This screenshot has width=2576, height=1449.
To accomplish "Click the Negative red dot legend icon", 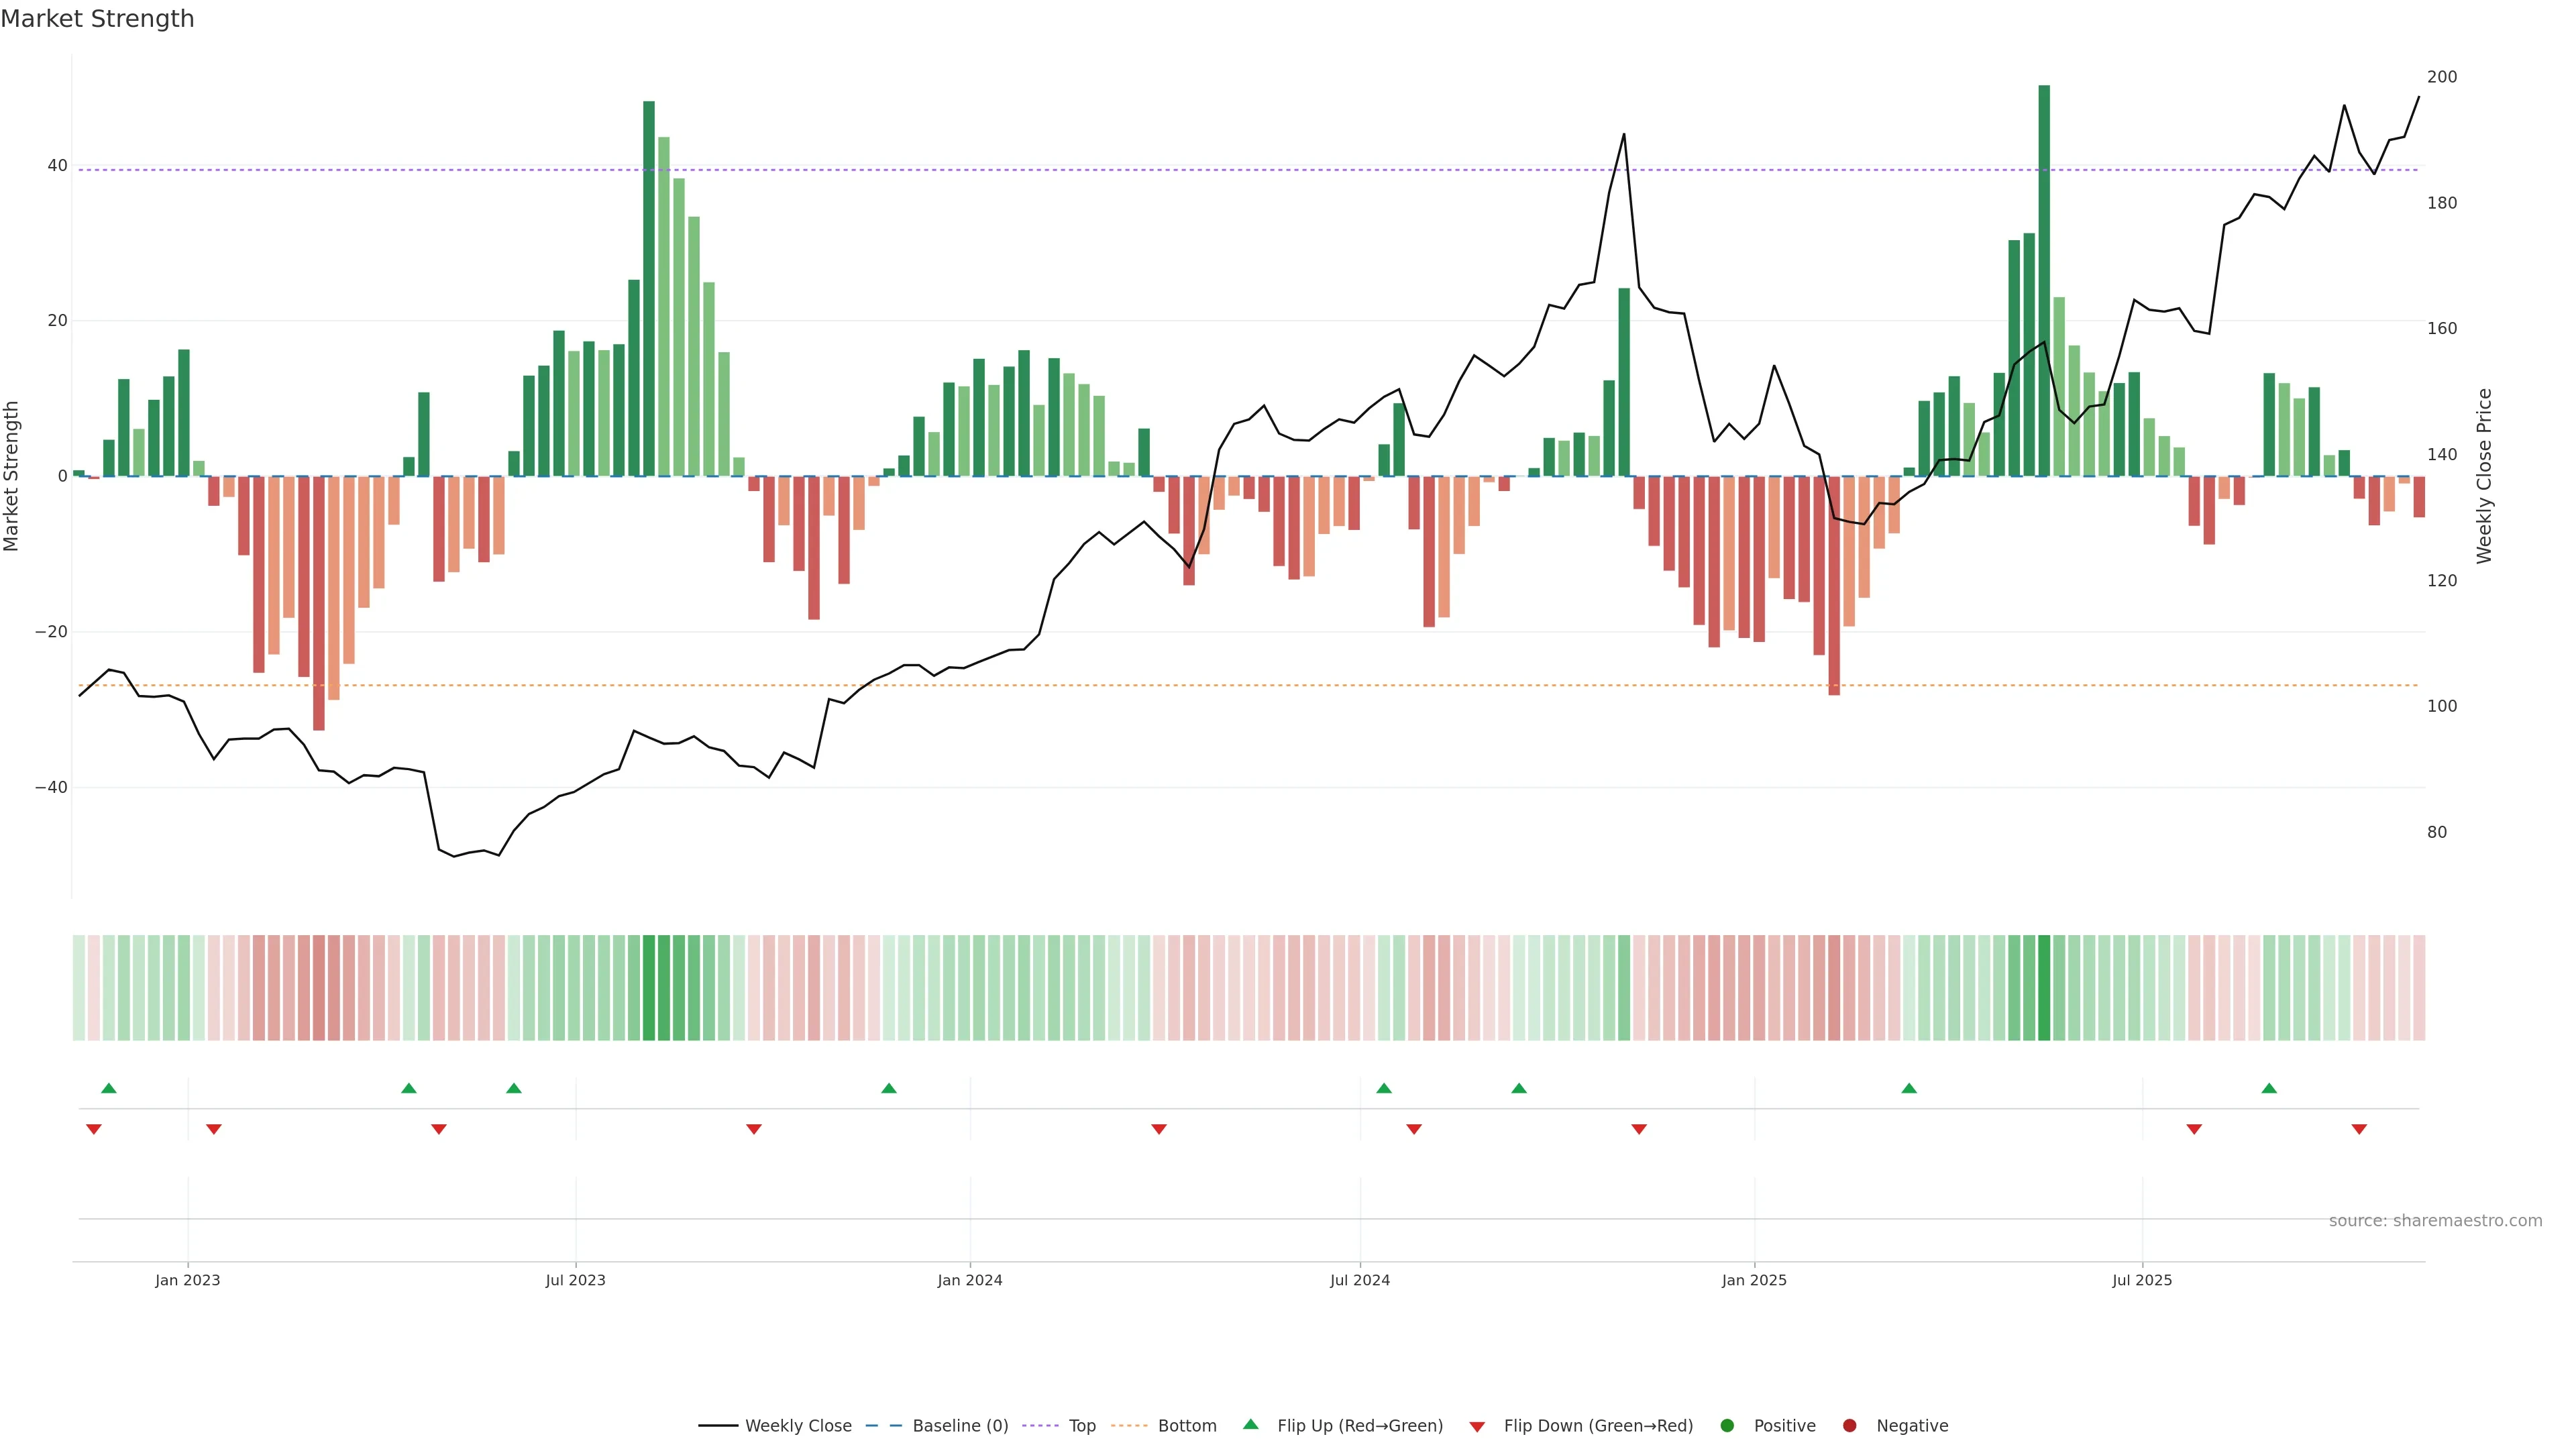I will point(1849,1426).
